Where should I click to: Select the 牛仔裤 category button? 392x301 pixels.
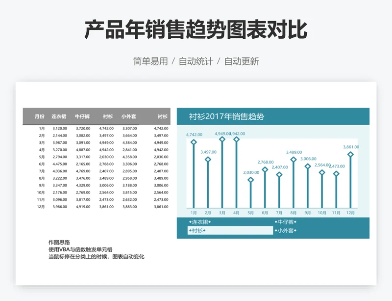pos(285,222)
